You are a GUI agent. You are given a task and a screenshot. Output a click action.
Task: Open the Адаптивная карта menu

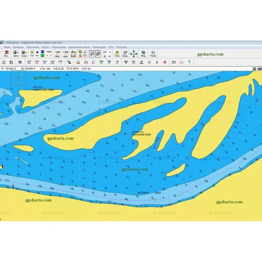(79, 47)
